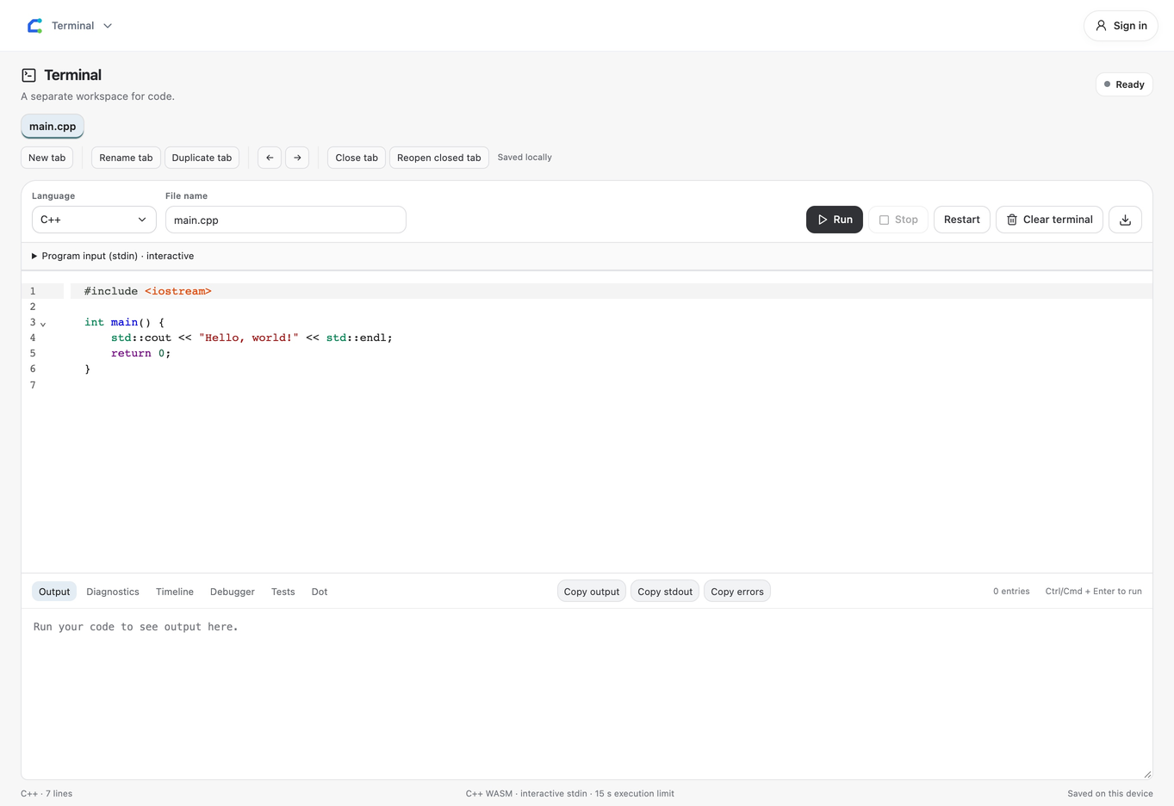Click Copy errors button
The height and width of the screenshot is (806, 1174).
coord(737,592)
